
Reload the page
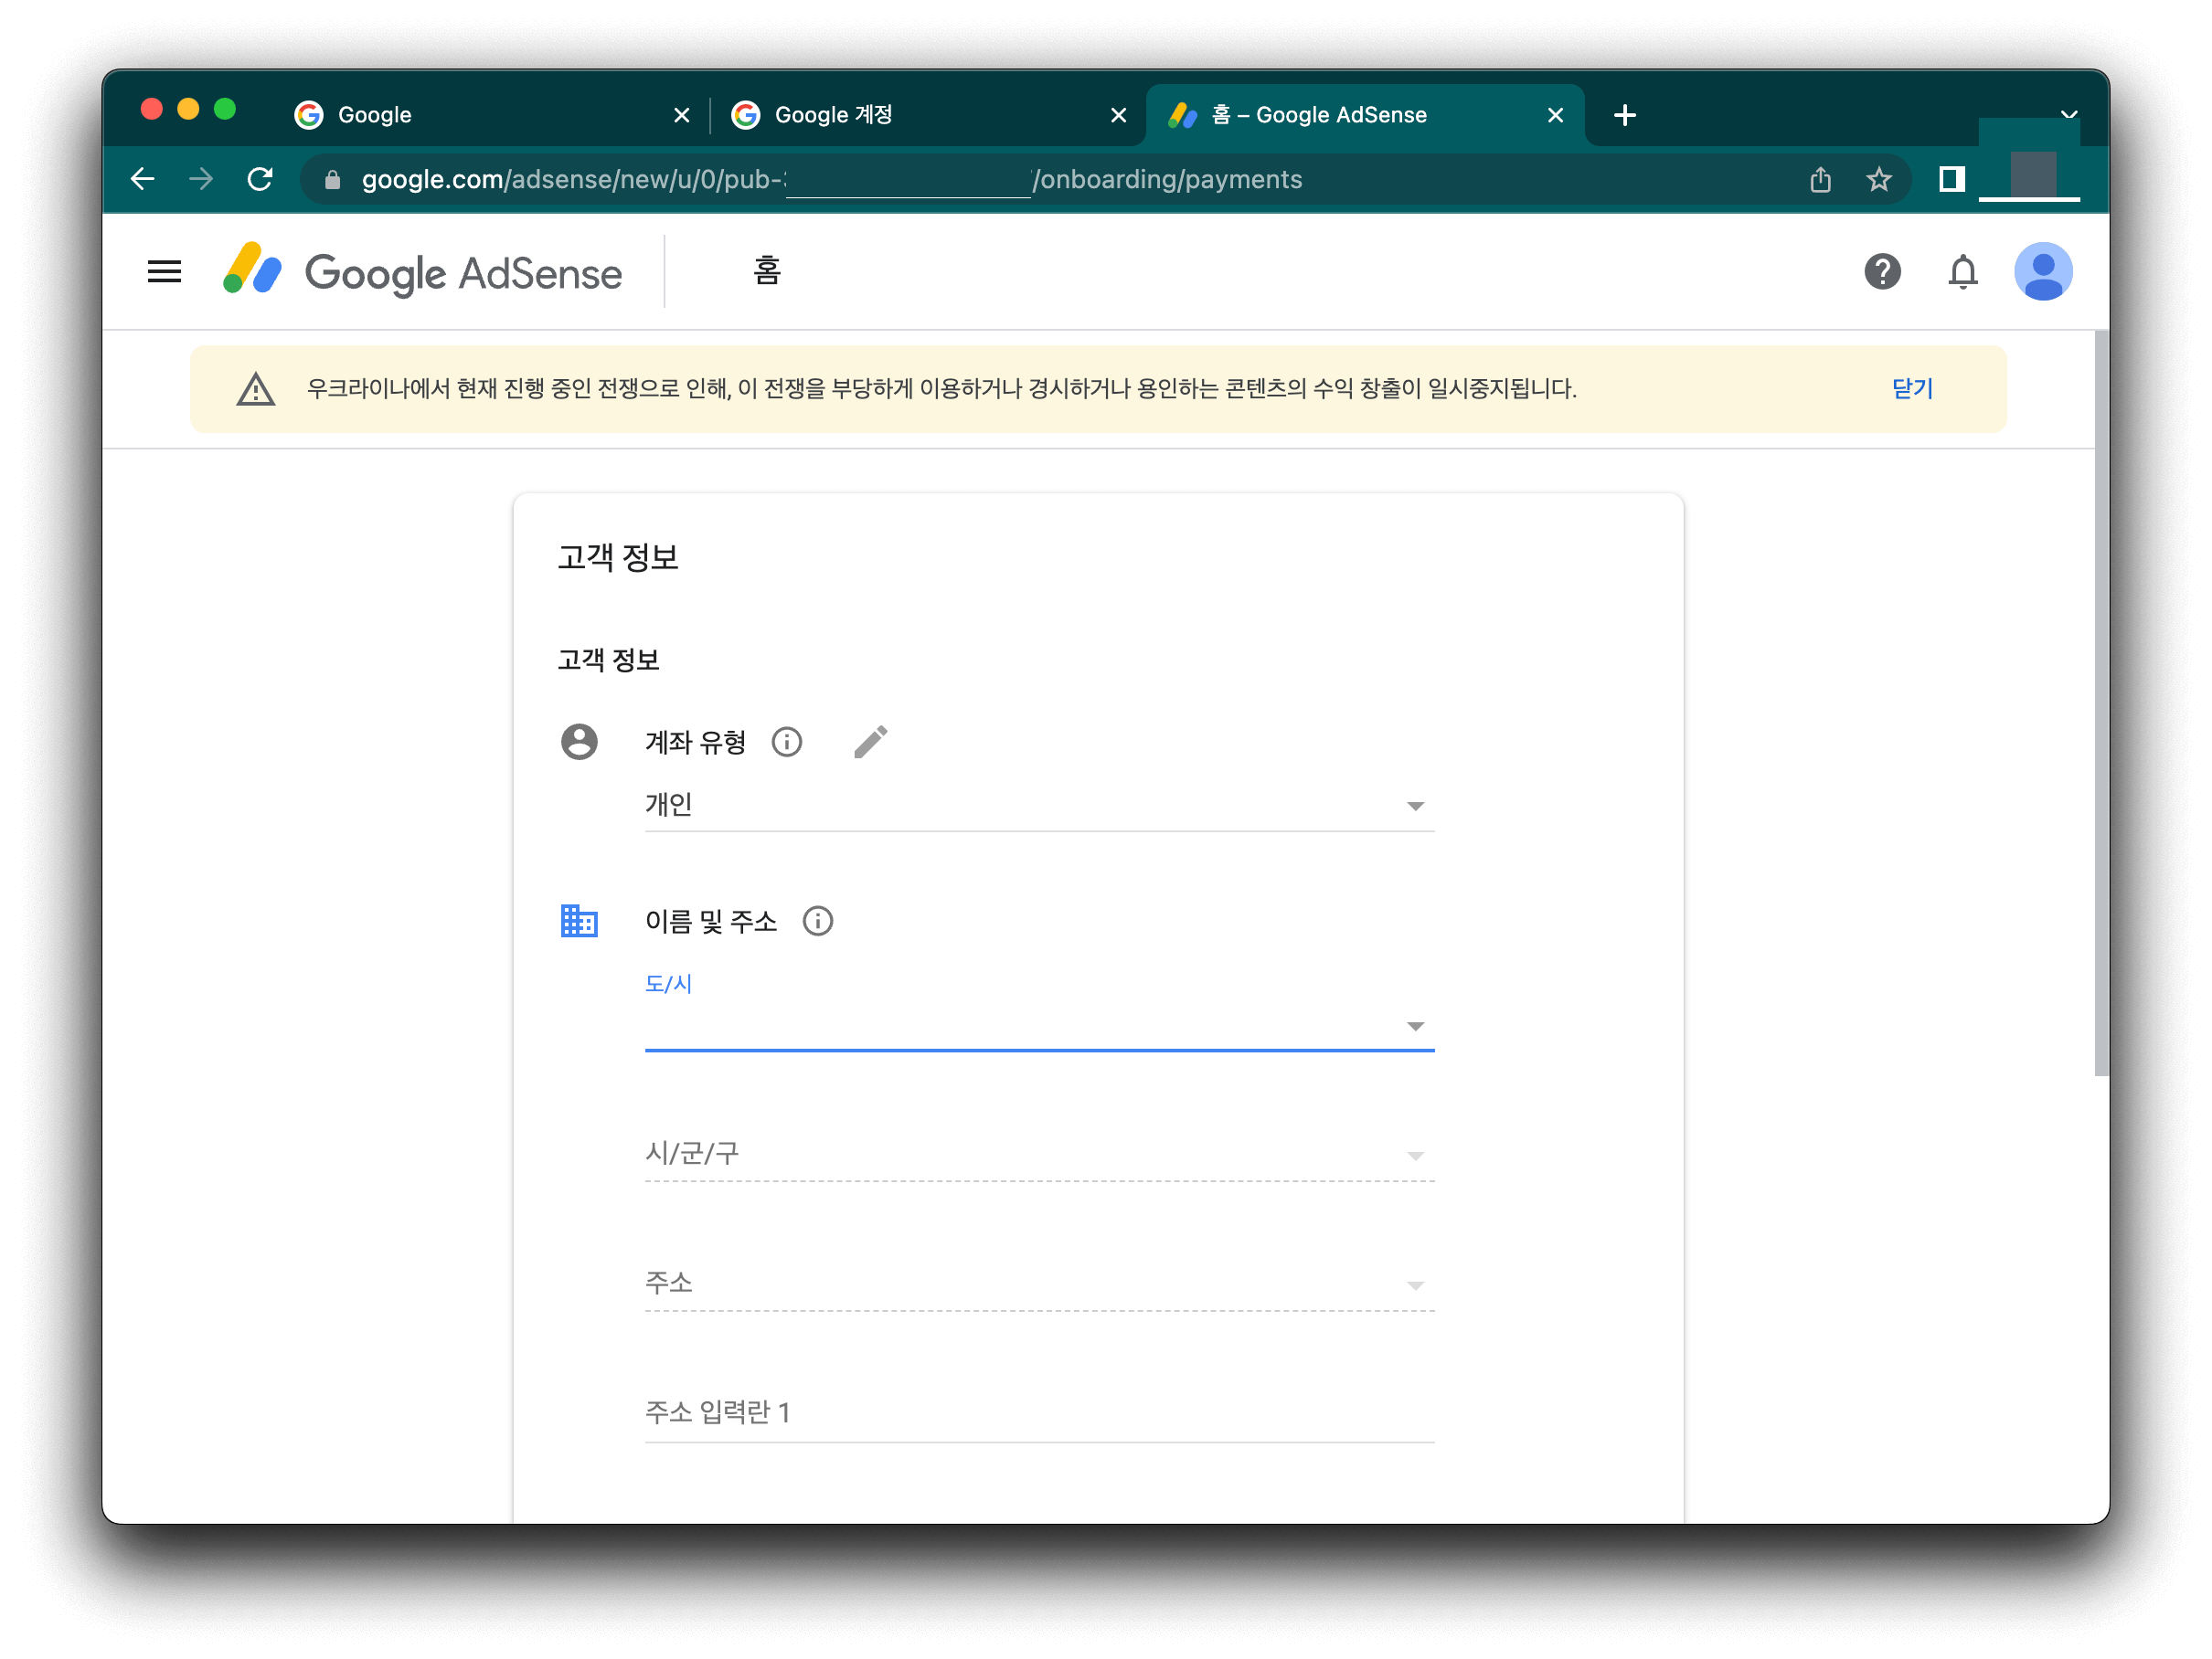(260, 180)
